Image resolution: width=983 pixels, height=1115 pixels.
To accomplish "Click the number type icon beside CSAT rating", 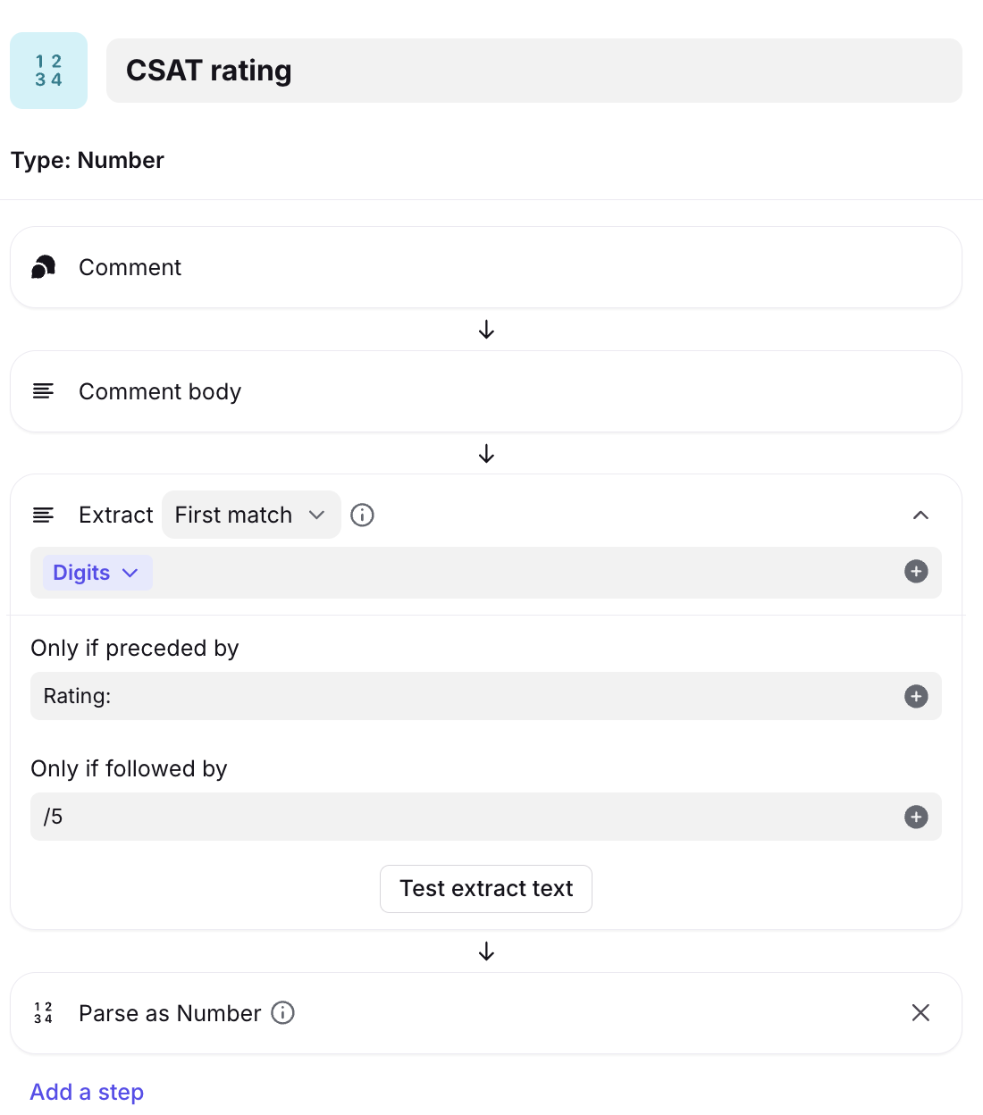I will point(48,71).
